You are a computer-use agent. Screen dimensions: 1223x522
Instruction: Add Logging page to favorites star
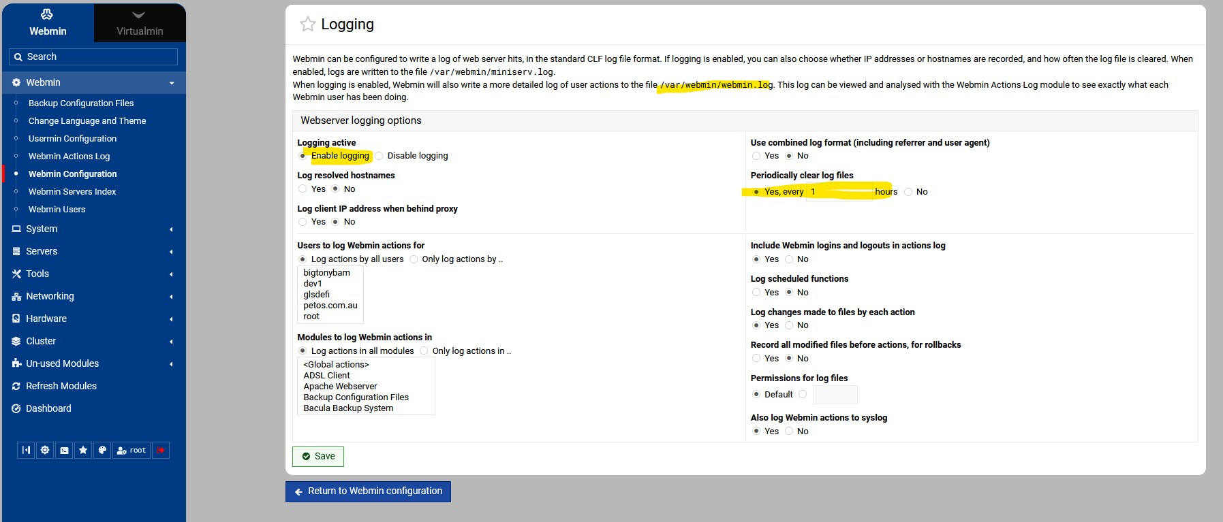[308, 25]
